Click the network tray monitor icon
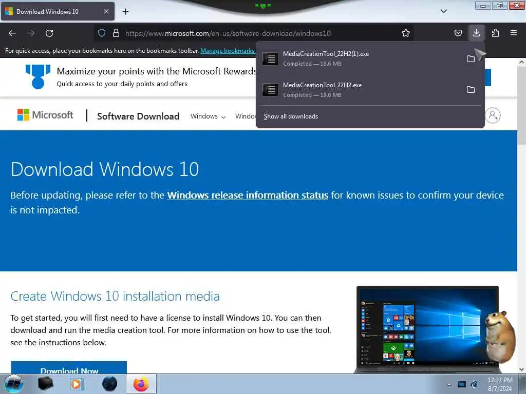This screenshot has width=526, height=394. pyautogui.click(x=462, y=384)
